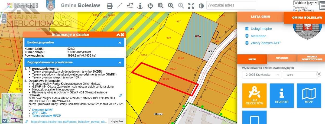This screenshot has height=124, width=325.
Task: Click the Kopiuj link button
Action: pyautogui.click(x=117, y=121)
